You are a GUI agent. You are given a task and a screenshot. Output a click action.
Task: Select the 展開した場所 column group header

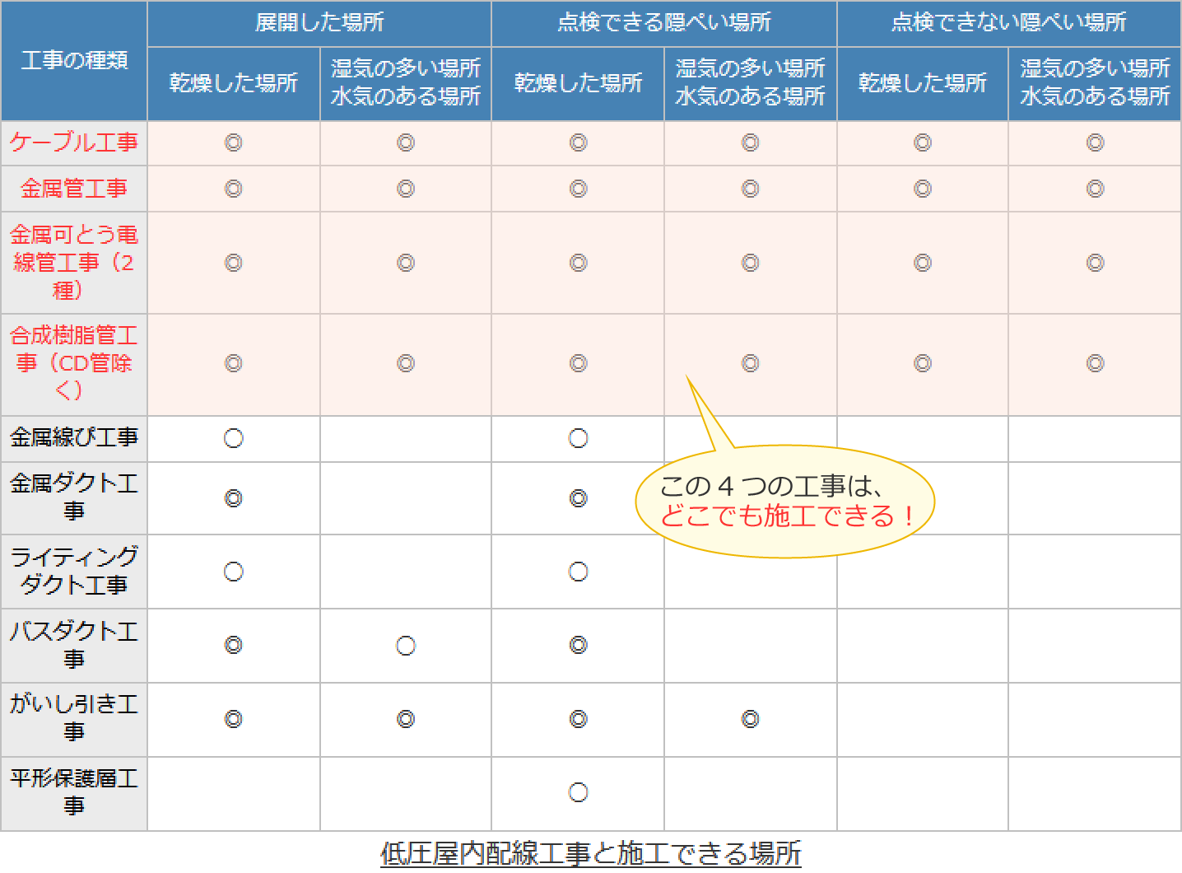click(x=319, y=22)
